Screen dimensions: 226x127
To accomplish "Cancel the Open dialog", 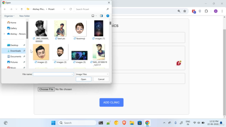I will [x=101, y=79].
